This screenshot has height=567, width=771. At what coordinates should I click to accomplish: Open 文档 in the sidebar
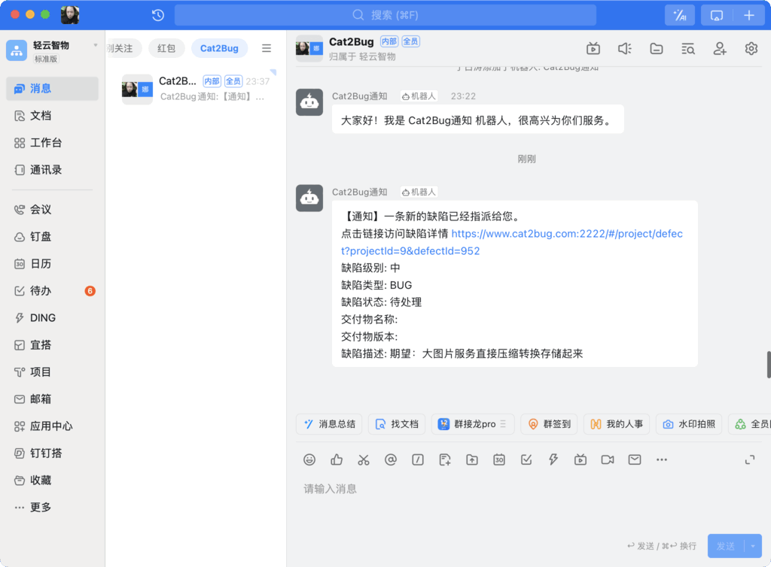pyautogui.click(x=52, y=115)
